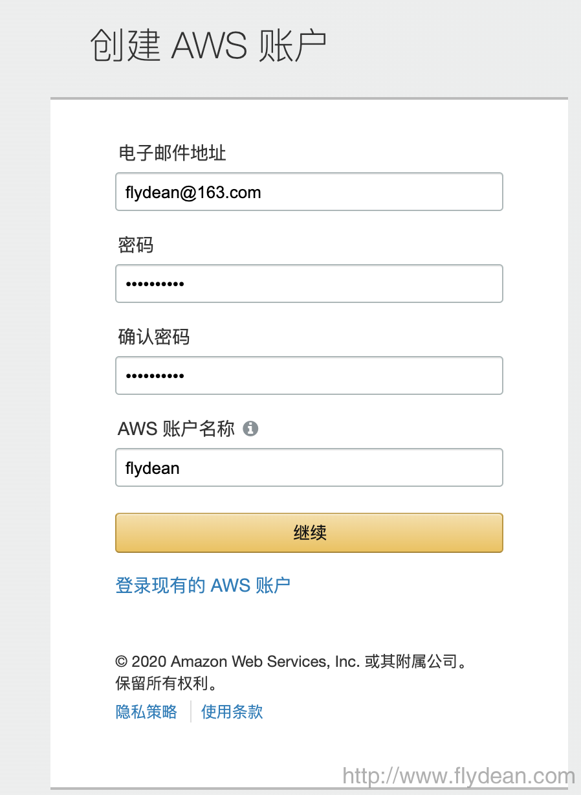Click the AWS 账户名称 label text

(176, 429)
